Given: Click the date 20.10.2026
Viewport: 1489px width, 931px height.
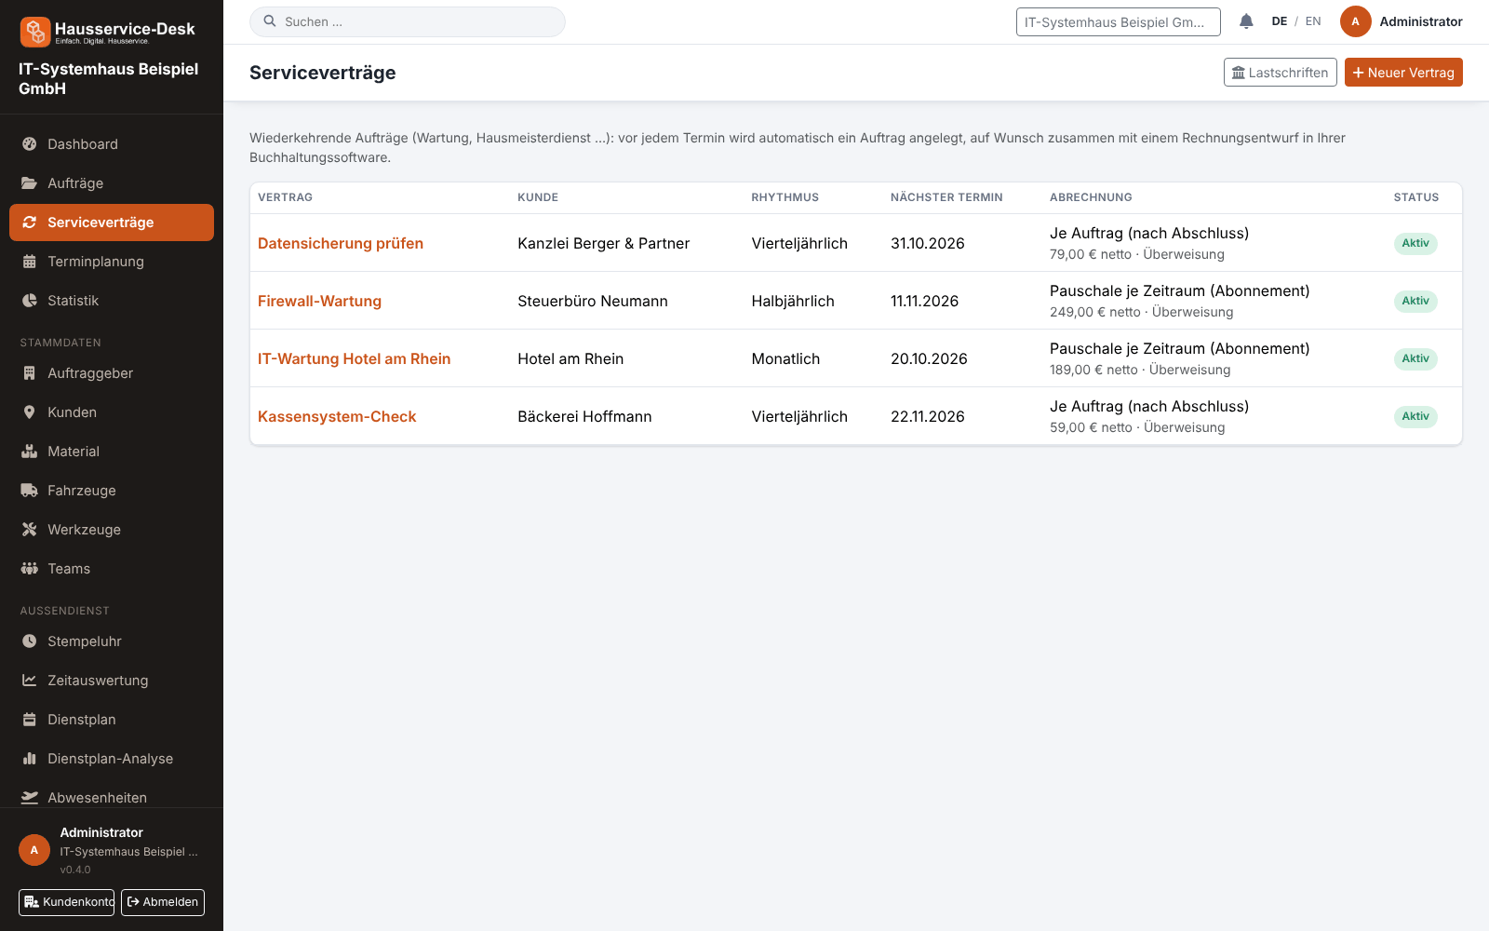Looking at the screenshot, I should 929,358.
